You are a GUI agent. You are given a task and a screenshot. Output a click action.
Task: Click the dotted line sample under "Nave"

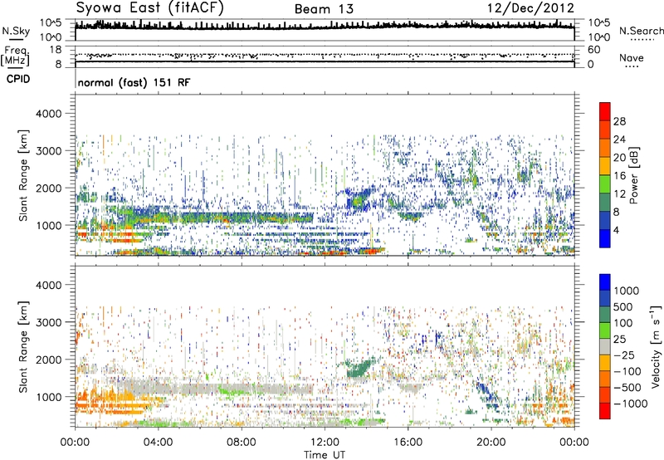pyautogui.click(x=632, y=66)
